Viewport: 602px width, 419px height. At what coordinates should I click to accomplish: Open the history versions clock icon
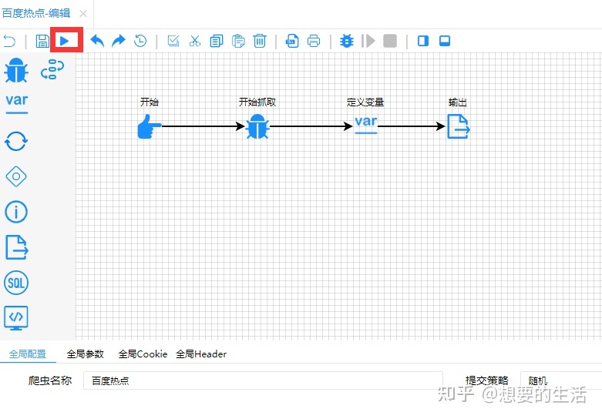(x=140, y=41)
